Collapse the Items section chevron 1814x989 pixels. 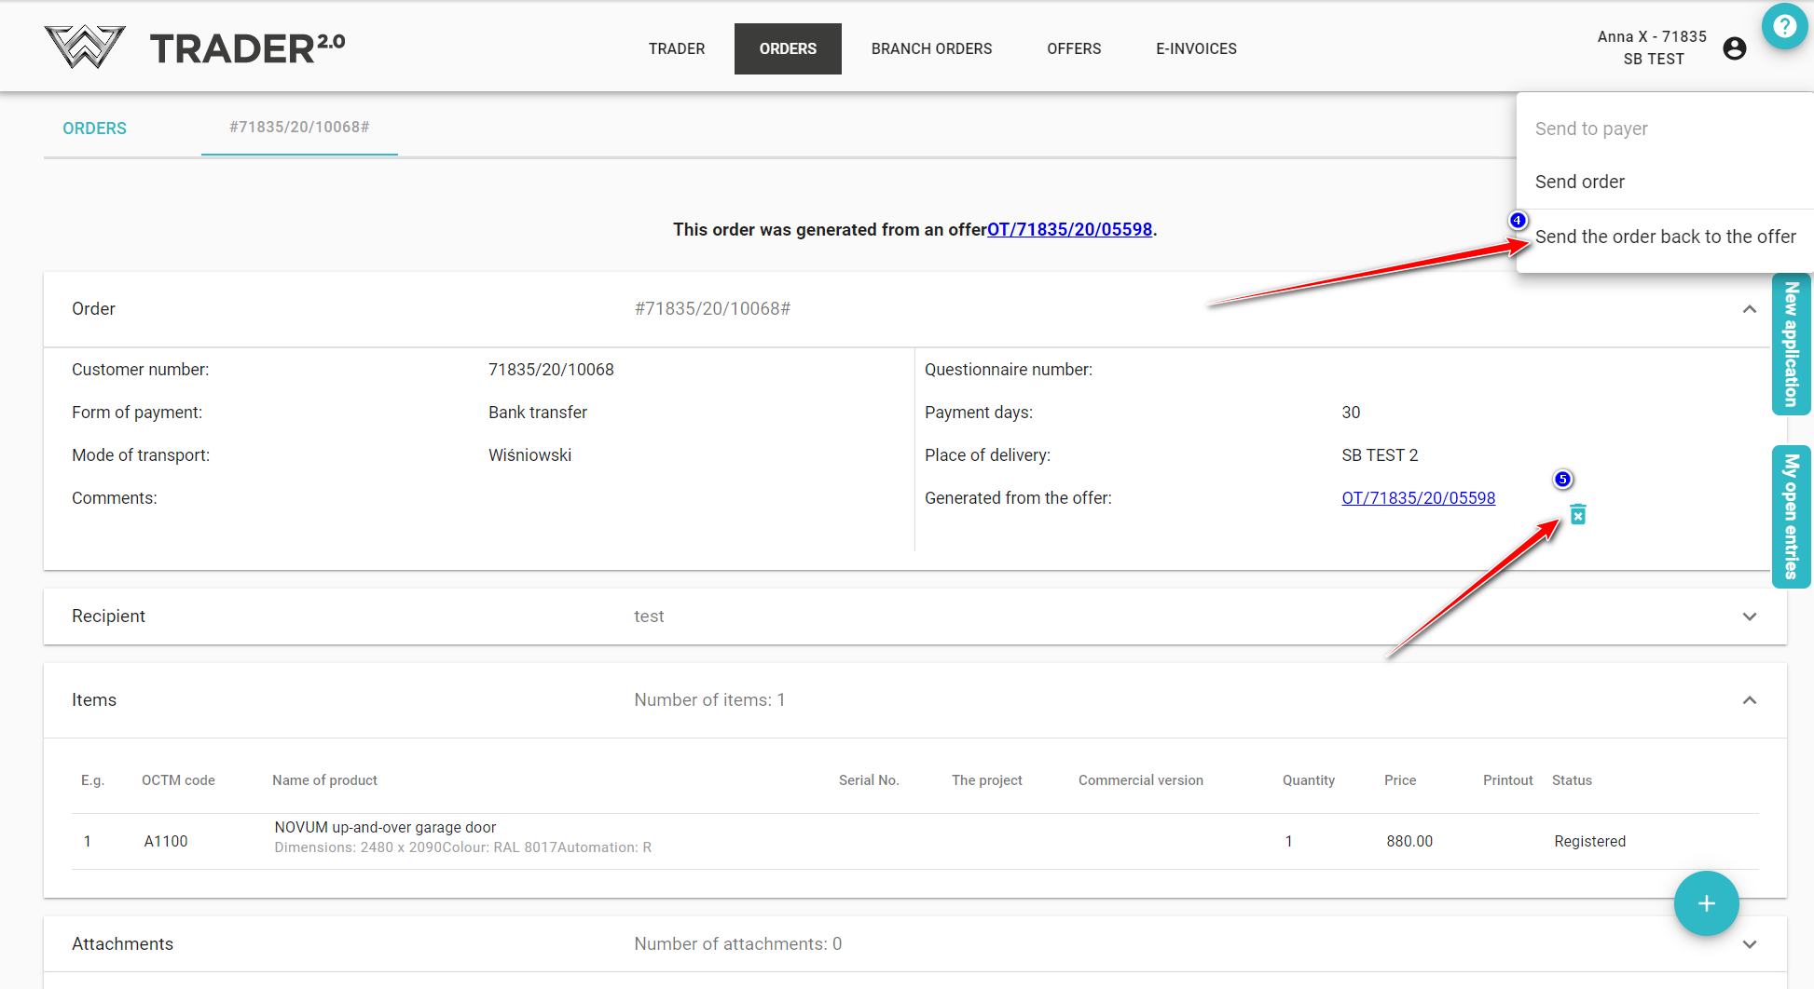point(1749,700)
